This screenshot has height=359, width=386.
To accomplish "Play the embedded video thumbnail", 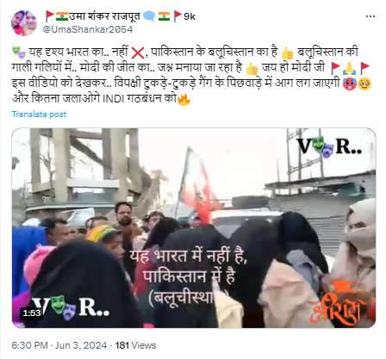I will pos(194,228).
